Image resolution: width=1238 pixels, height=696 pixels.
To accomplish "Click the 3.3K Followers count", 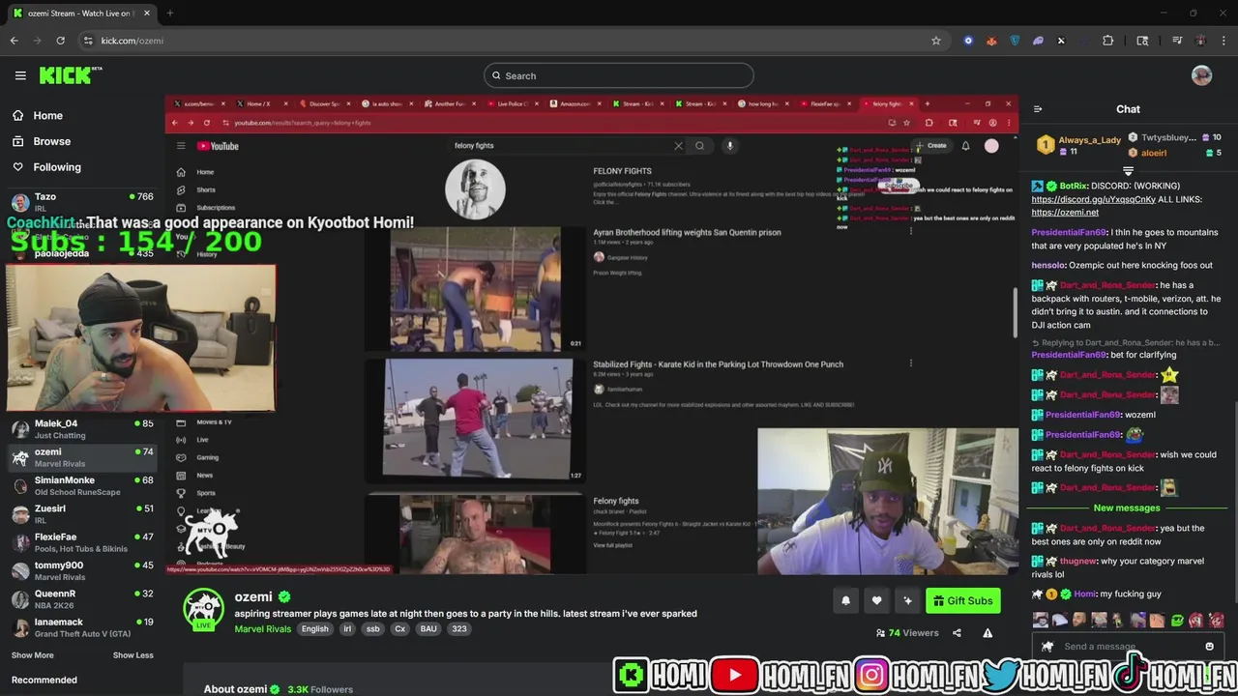I will (320, 689).
